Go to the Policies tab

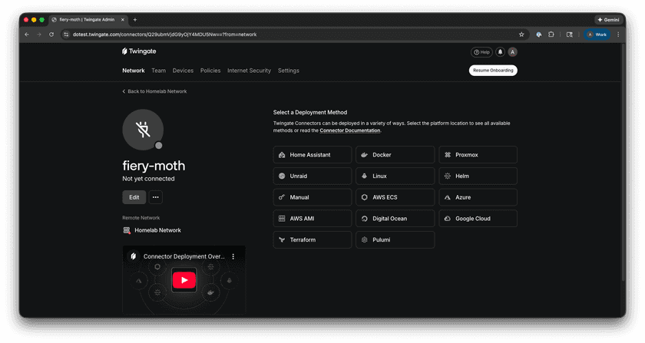[x=210, y=71]
